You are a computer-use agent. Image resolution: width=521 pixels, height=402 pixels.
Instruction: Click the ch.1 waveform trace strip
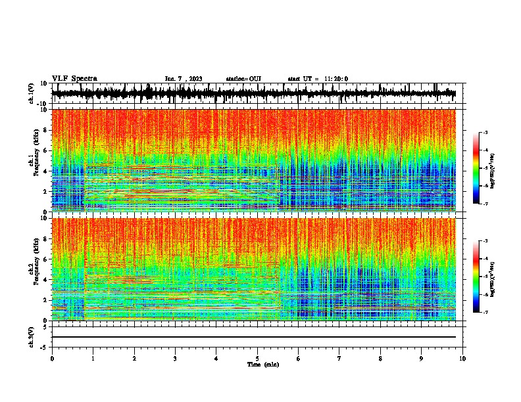pyautogui.click(x=254, y=93)
